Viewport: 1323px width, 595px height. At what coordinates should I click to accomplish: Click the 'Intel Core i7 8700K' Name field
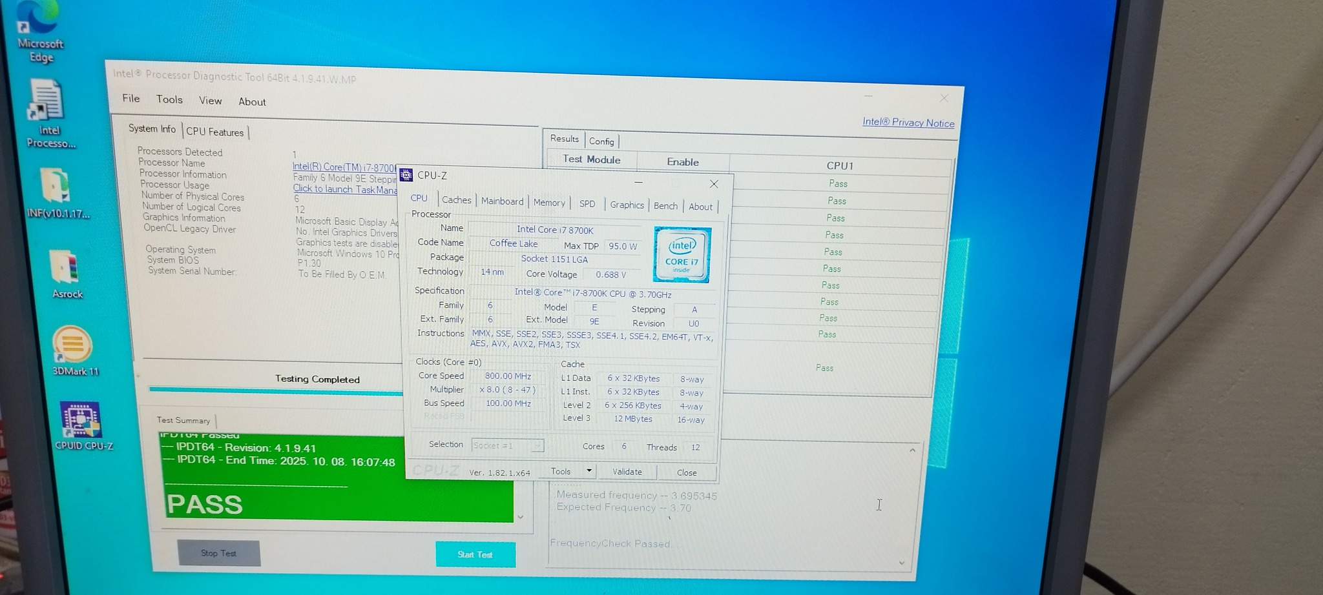[x=555, y=230]
